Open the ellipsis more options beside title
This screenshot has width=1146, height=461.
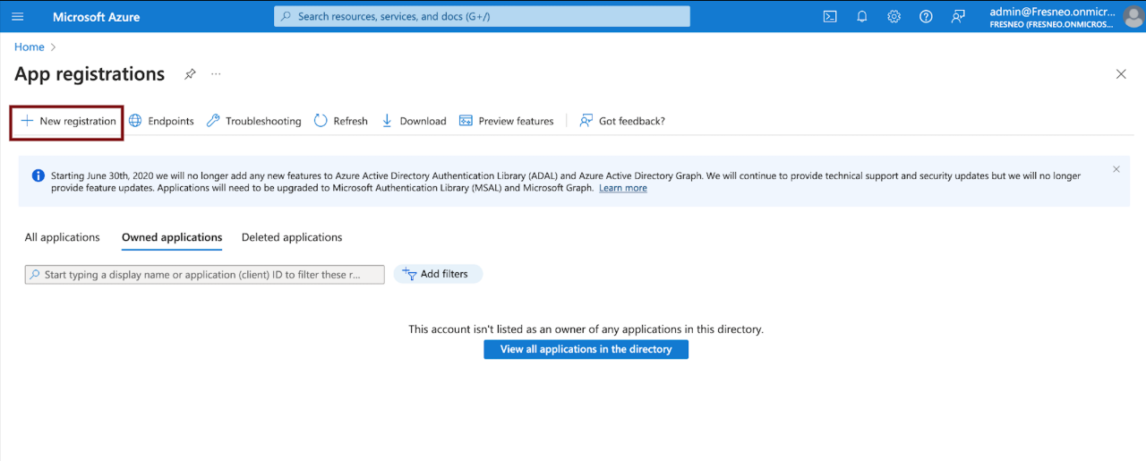[216, 74]
